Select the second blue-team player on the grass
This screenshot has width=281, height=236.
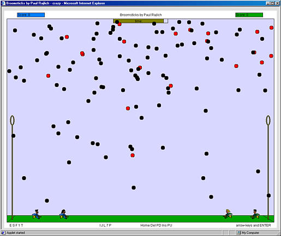(x=64, y=214)
